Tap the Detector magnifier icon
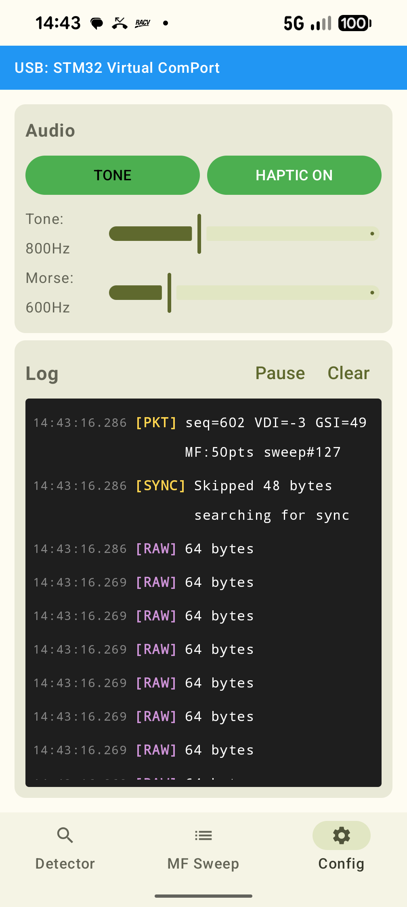Screen dimensions: 407x907 click(65, 835)
